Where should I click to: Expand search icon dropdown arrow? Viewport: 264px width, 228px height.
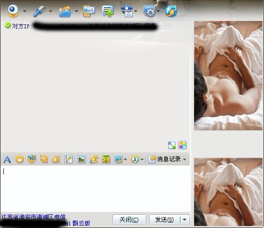(142, 159)
